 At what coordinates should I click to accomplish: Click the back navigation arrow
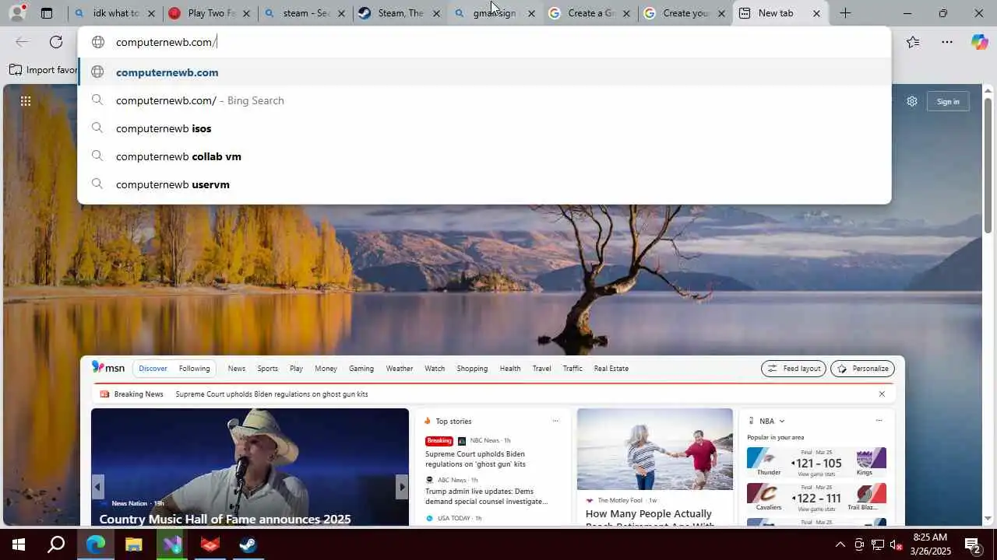coord(22,42)
